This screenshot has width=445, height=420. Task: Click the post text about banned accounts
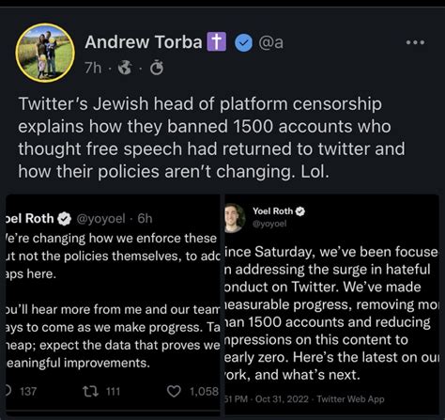211,138
